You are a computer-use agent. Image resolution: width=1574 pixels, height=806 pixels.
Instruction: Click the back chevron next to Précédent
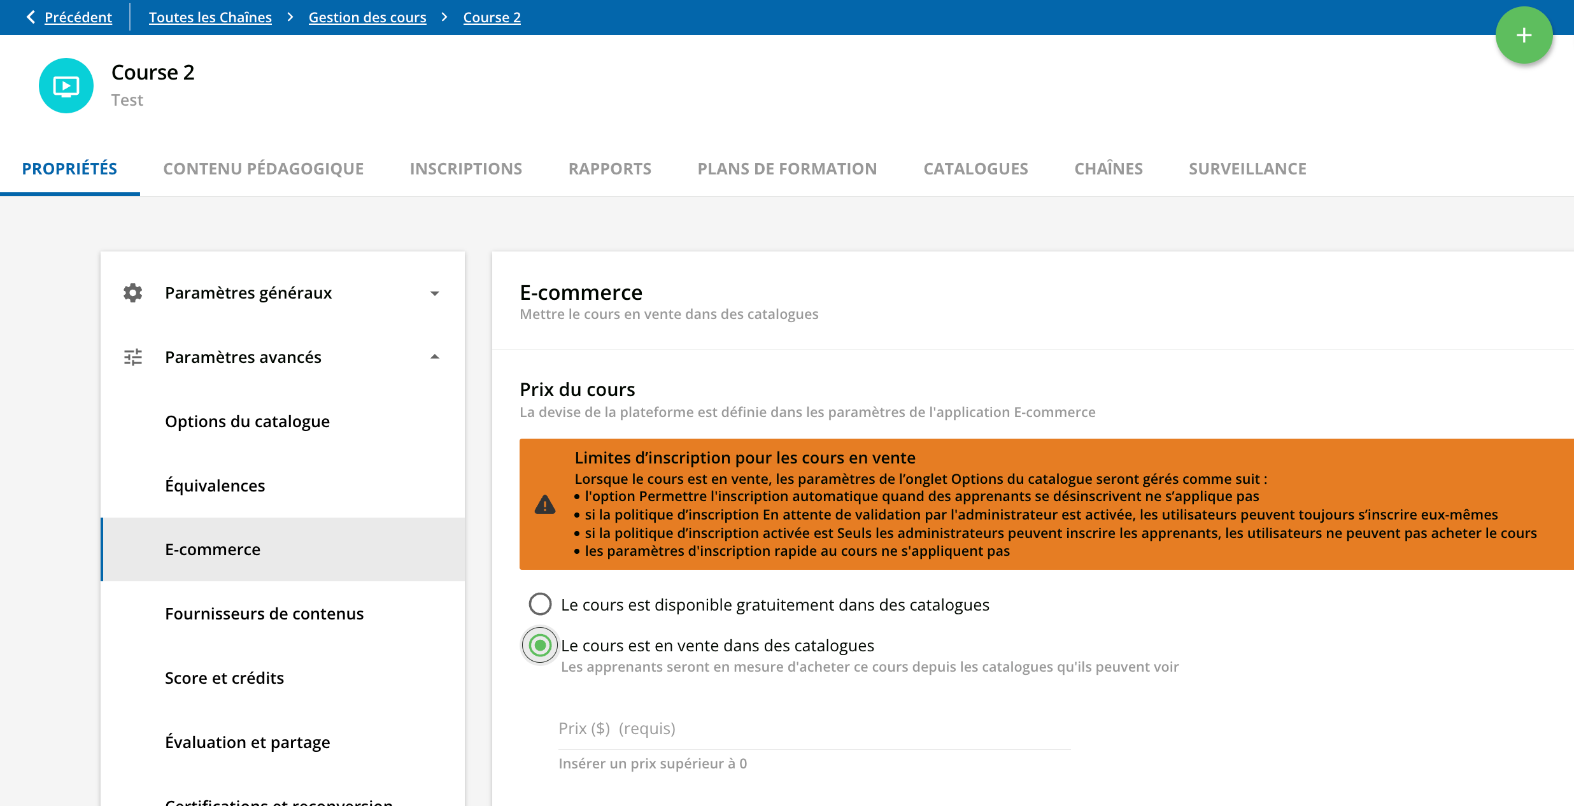coord(31,17)
